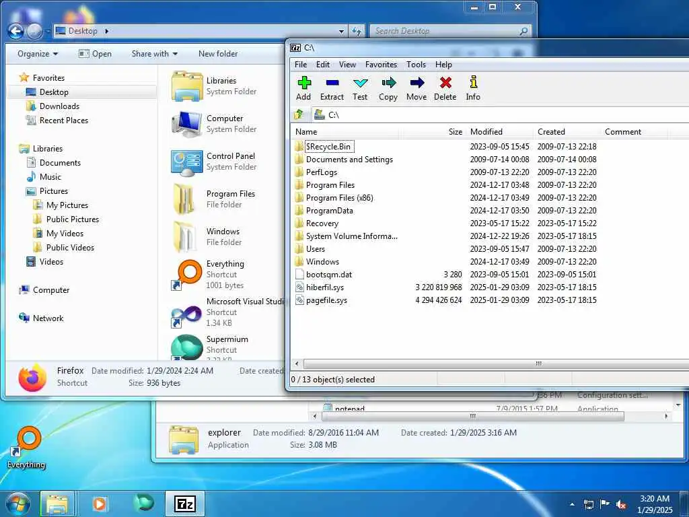Click the muted volume tray icon
Screen dimensions: 689x517
(x=621, y=504)
